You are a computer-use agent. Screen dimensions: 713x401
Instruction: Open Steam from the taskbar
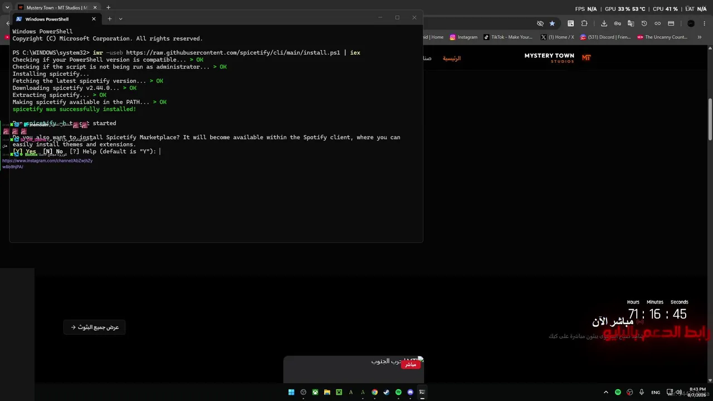click(x=387, y=392)
